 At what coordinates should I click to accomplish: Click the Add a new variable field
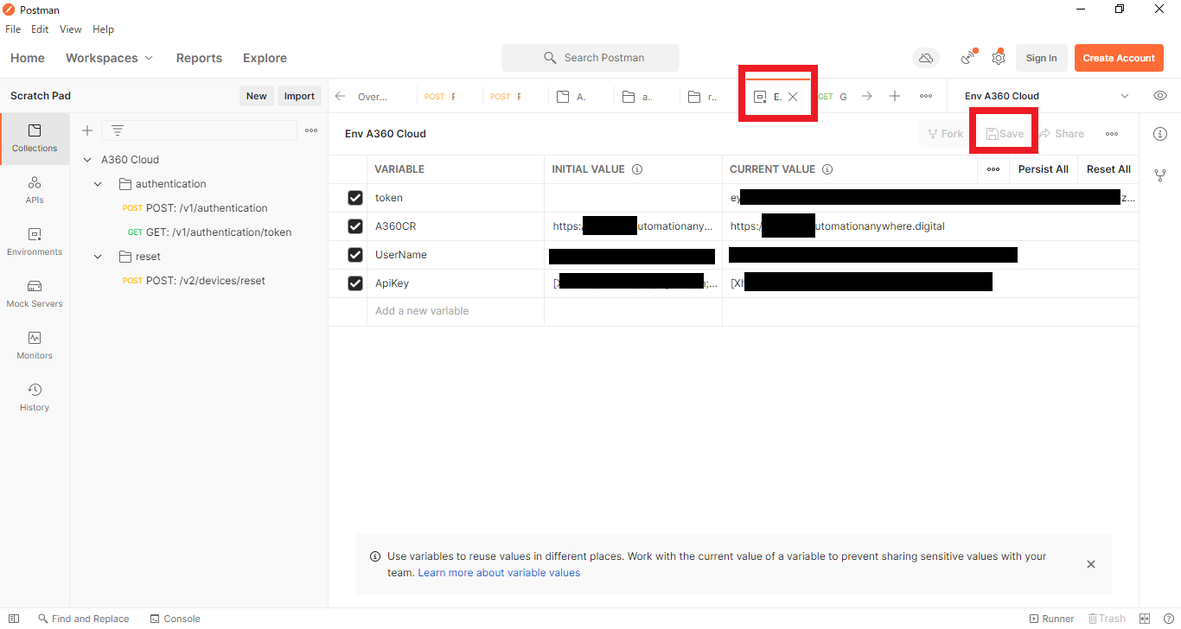pyautogui.click(x=456, y=311)
